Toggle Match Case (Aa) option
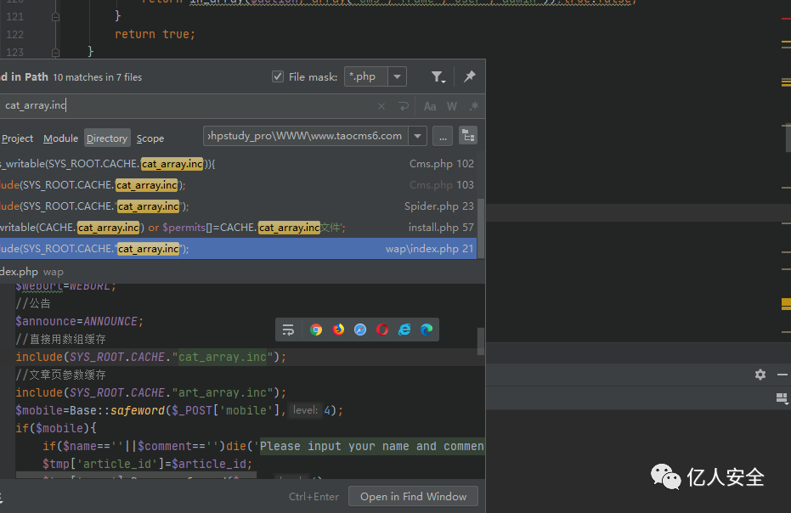 tap(430, 106)
